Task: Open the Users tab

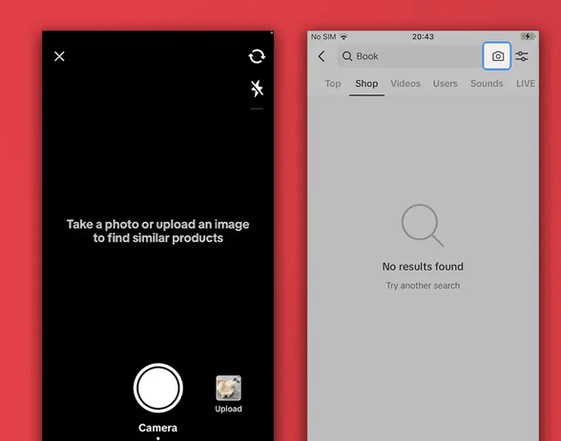Action: (445, 84)
